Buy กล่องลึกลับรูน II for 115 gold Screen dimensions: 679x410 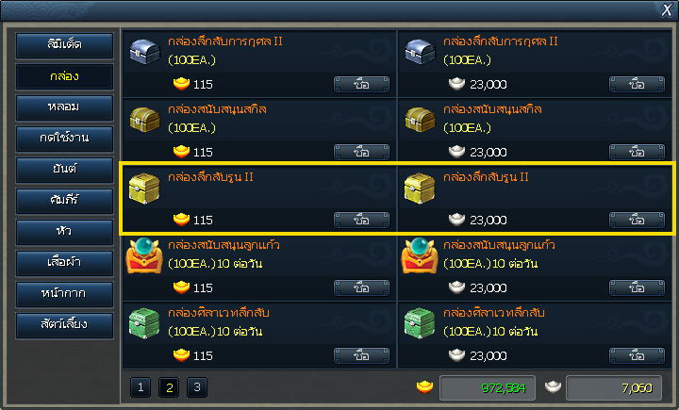[x=361, y=220]
